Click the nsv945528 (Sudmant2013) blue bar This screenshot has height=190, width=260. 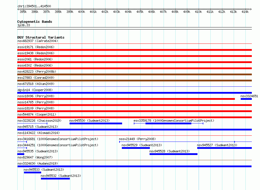tap(174, 154)
